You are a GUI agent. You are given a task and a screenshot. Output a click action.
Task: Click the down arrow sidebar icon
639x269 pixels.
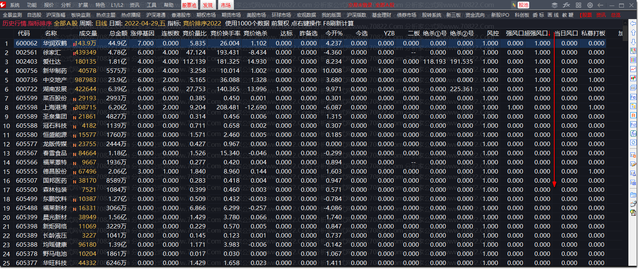[633, 42]
